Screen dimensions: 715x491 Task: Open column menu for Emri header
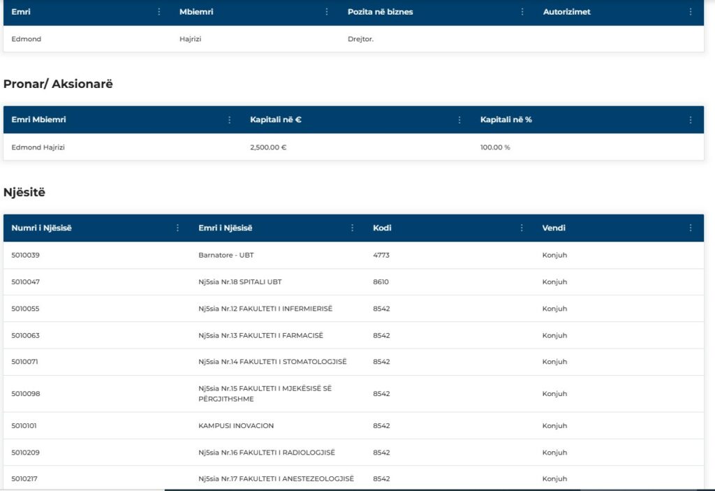[159, 12]
